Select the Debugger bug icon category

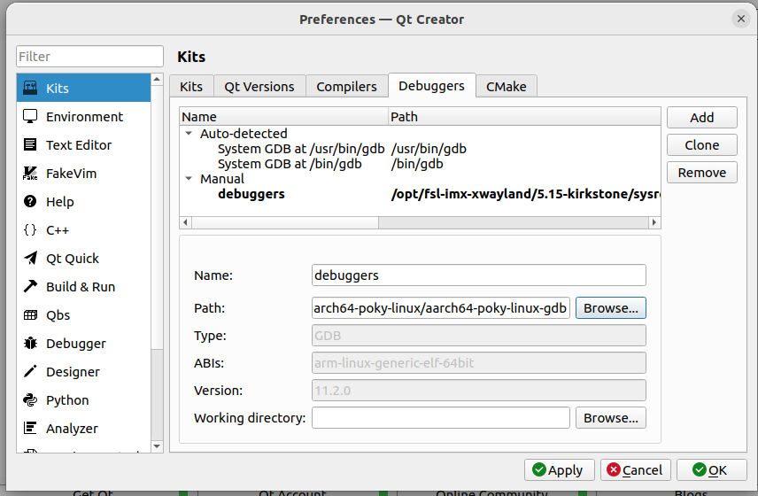[30, 344]
